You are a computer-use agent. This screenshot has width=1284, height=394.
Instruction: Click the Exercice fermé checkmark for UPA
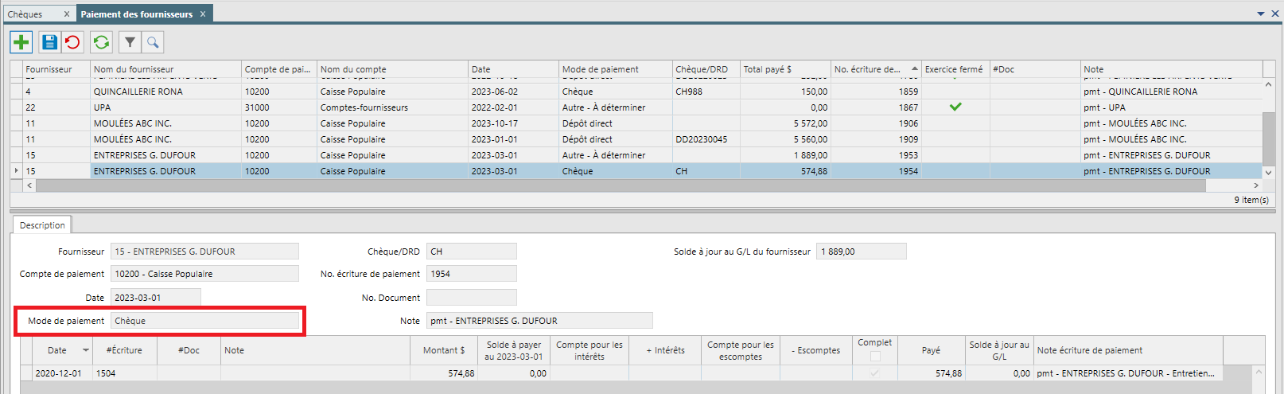[955, 107]
